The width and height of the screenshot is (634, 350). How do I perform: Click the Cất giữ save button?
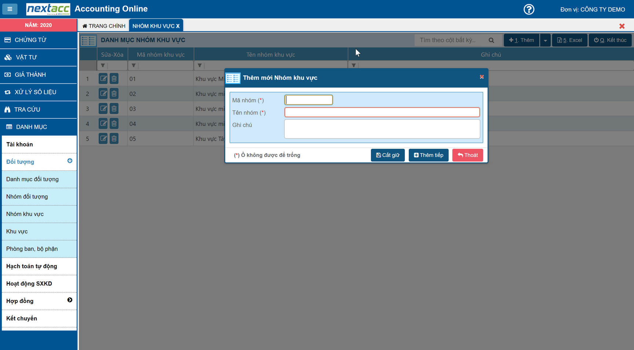[x=387, y=155]
